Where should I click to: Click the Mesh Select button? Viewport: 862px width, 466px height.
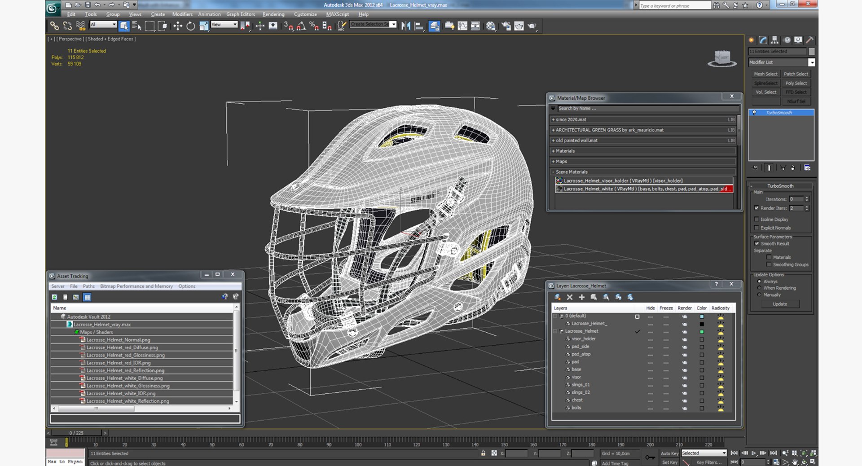pos(765,74)
